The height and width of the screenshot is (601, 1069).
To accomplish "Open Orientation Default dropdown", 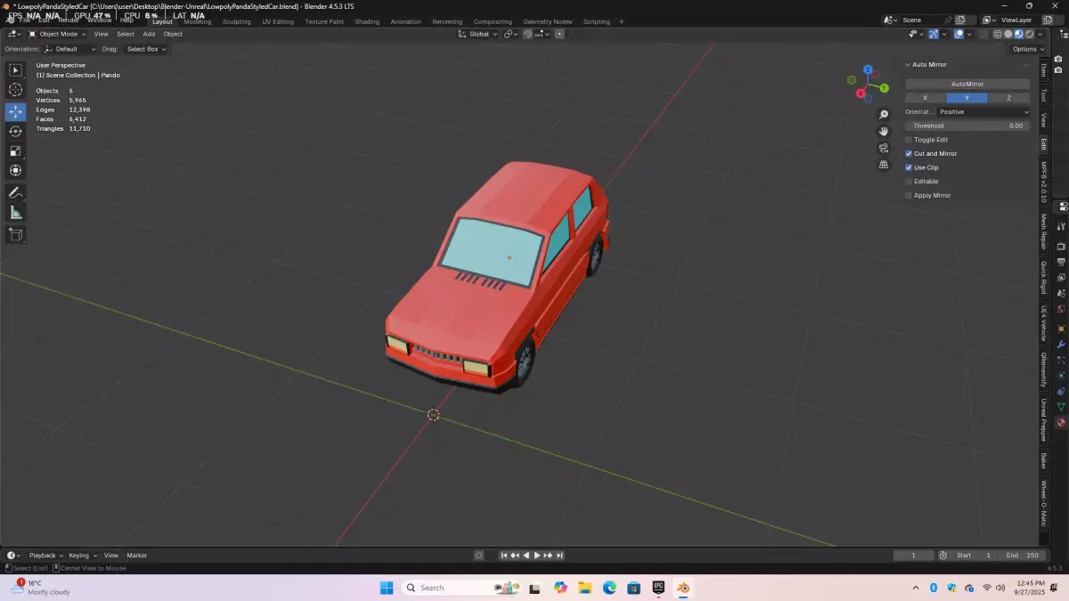I will 71,49.
